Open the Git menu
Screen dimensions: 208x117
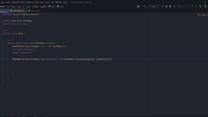coord(52,2)
